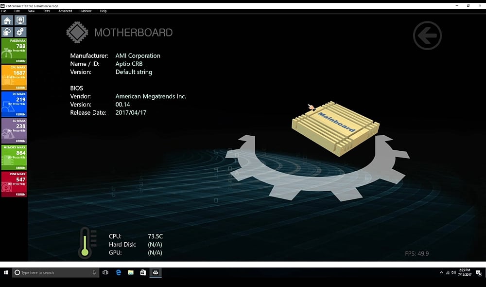This screenshot has width=486, height=287.
Task: Open the network status tray icon
Action: coord(448,273)
